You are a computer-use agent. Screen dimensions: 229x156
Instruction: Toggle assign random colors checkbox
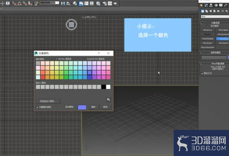point(37,107)
